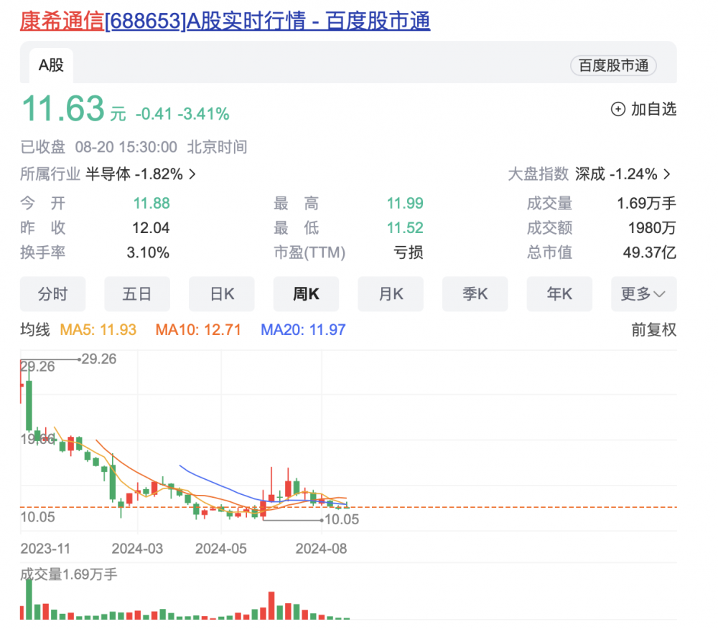The image size is (718, 629).
Task: Click the 最低 value 11.52
Action: point(405,228)
